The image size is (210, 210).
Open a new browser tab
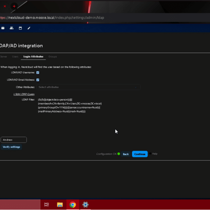[x=14, y=6]
